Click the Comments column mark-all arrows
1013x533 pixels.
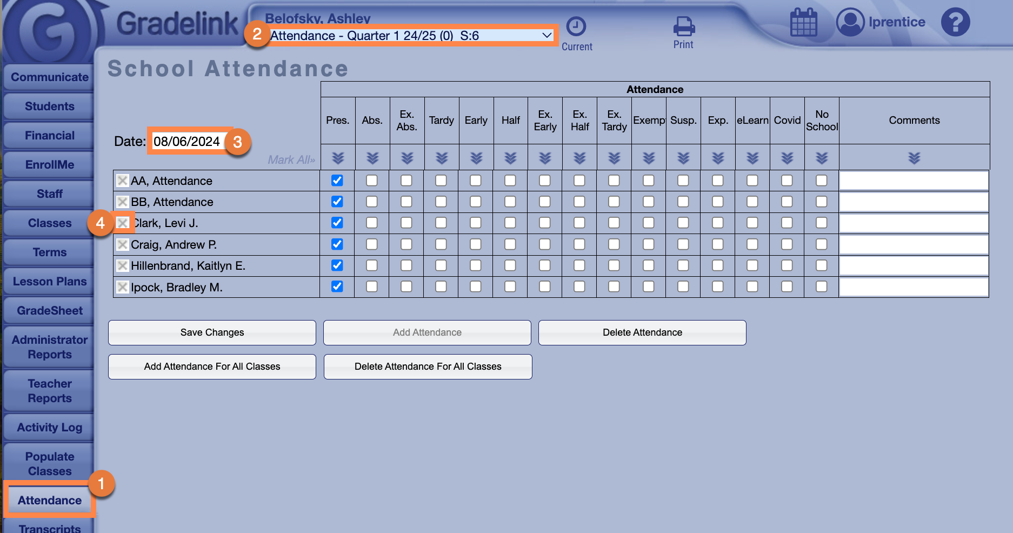[x=914, y=158]
